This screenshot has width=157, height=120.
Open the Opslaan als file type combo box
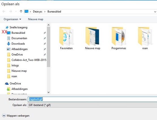(92, 105)
